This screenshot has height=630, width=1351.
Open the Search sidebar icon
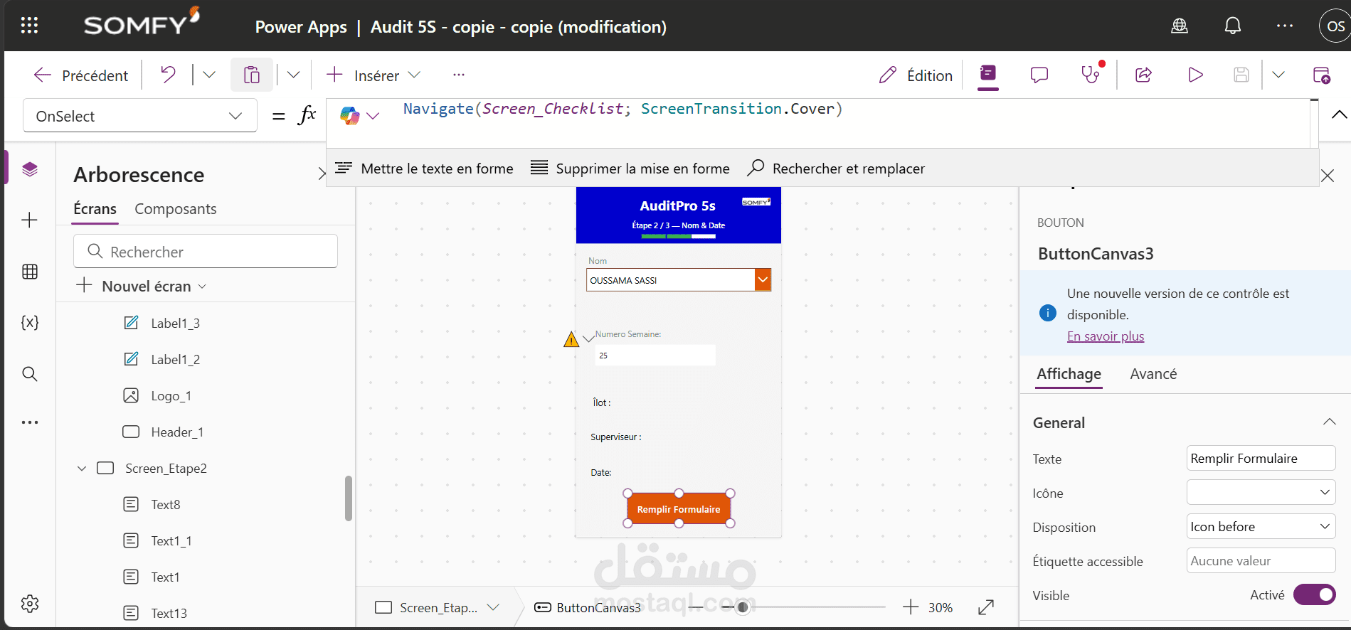pos(30,374)
